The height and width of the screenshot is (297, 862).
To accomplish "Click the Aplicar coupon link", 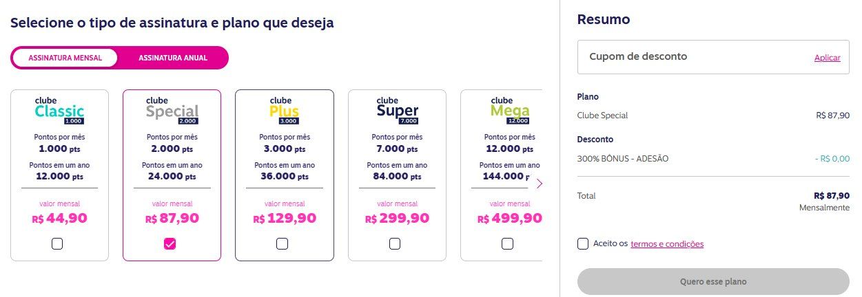I will [x=828, y=58].
